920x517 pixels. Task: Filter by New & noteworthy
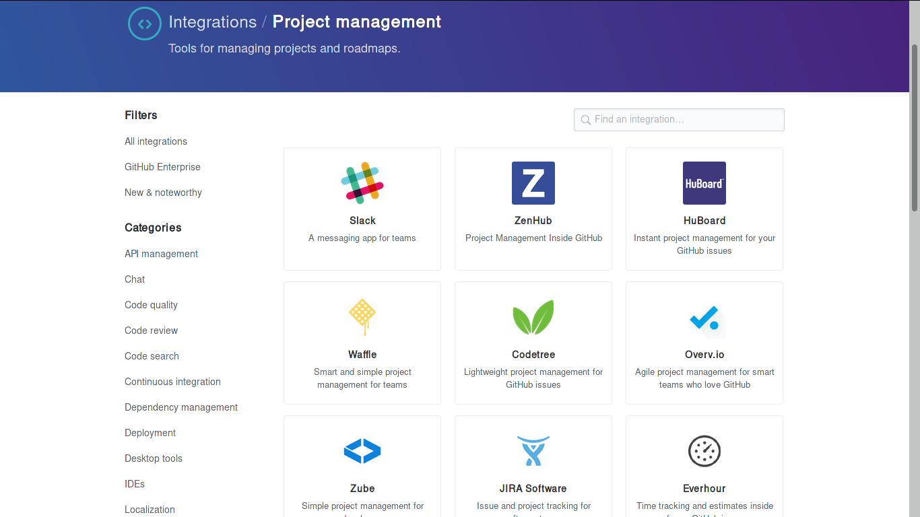pos(163,193)
